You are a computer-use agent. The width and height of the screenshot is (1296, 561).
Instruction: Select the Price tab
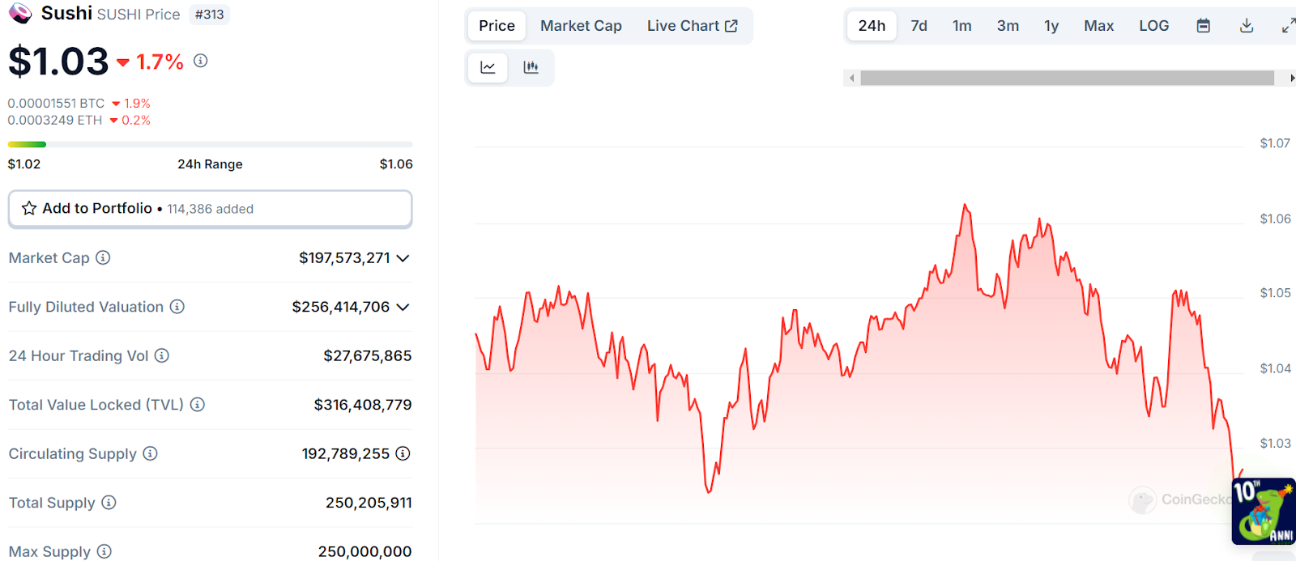tap(497, 26)
